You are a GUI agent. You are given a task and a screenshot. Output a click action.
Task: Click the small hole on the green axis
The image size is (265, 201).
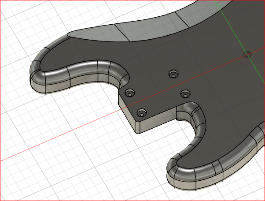coord(247,55)
